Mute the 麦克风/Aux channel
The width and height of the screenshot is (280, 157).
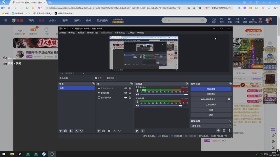pyautogui.click(x=137, y=95)
